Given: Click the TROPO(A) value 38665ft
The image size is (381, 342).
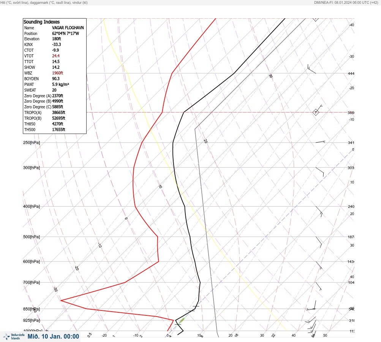Looking at the screenshot, I should pos(58,112).
